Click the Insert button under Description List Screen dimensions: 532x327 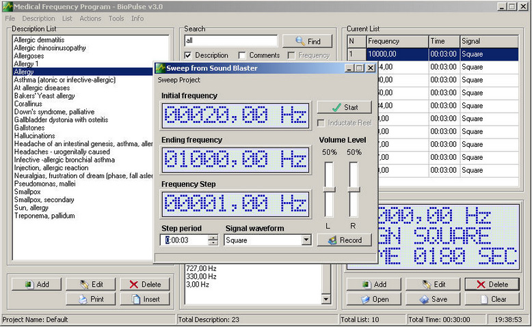(x=145, y=299)
